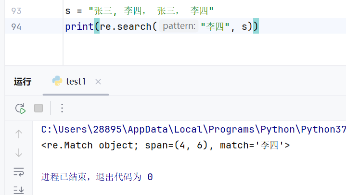The image size is (346, 195).
Task: Click the "李四" pattern argument on line 94
Action: pyautogui.click(x=215, y=27)
